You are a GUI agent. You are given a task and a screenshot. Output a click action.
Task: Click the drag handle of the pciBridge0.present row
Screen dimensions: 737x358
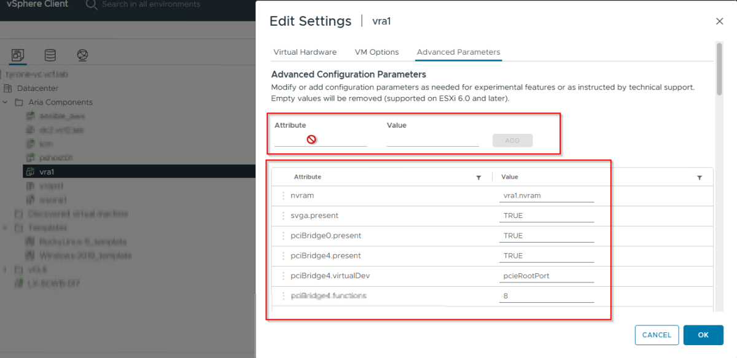click(283, 236)
